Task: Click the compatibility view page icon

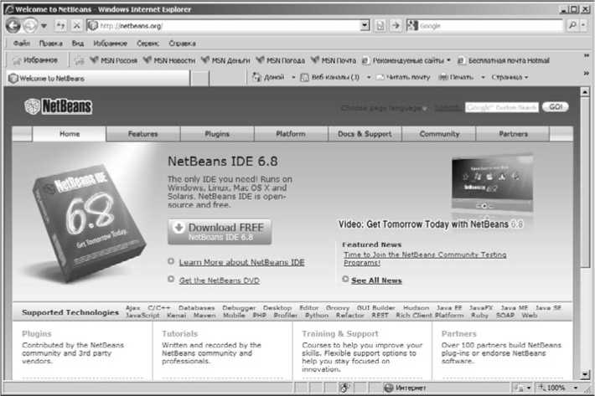Action: [x=380, y=25]
